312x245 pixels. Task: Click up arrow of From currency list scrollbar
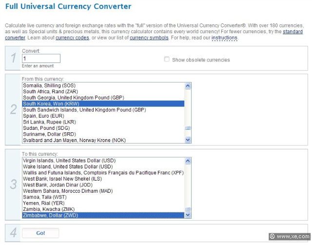coord(188,86)
